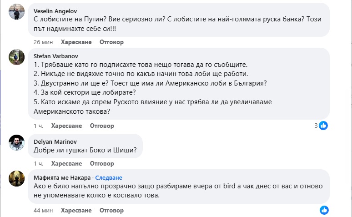Reply to Stefan Varbanov's comment via Отговор
Image resolution: width=352 pixels, height=217 pixels.
pos(102,126)
